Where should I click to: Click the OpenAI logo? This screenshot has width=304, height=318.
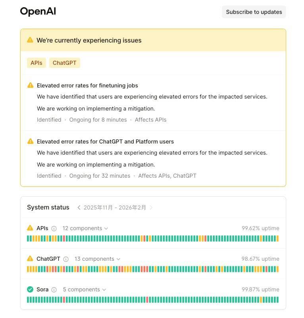point(38,12)
